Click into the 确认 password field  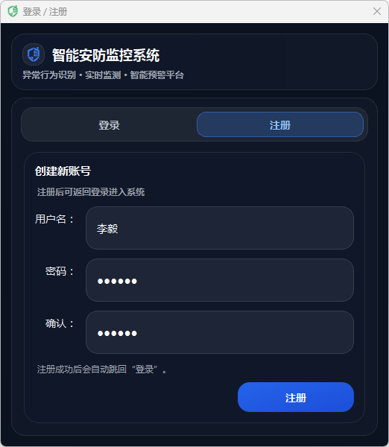tap(220, 332)
